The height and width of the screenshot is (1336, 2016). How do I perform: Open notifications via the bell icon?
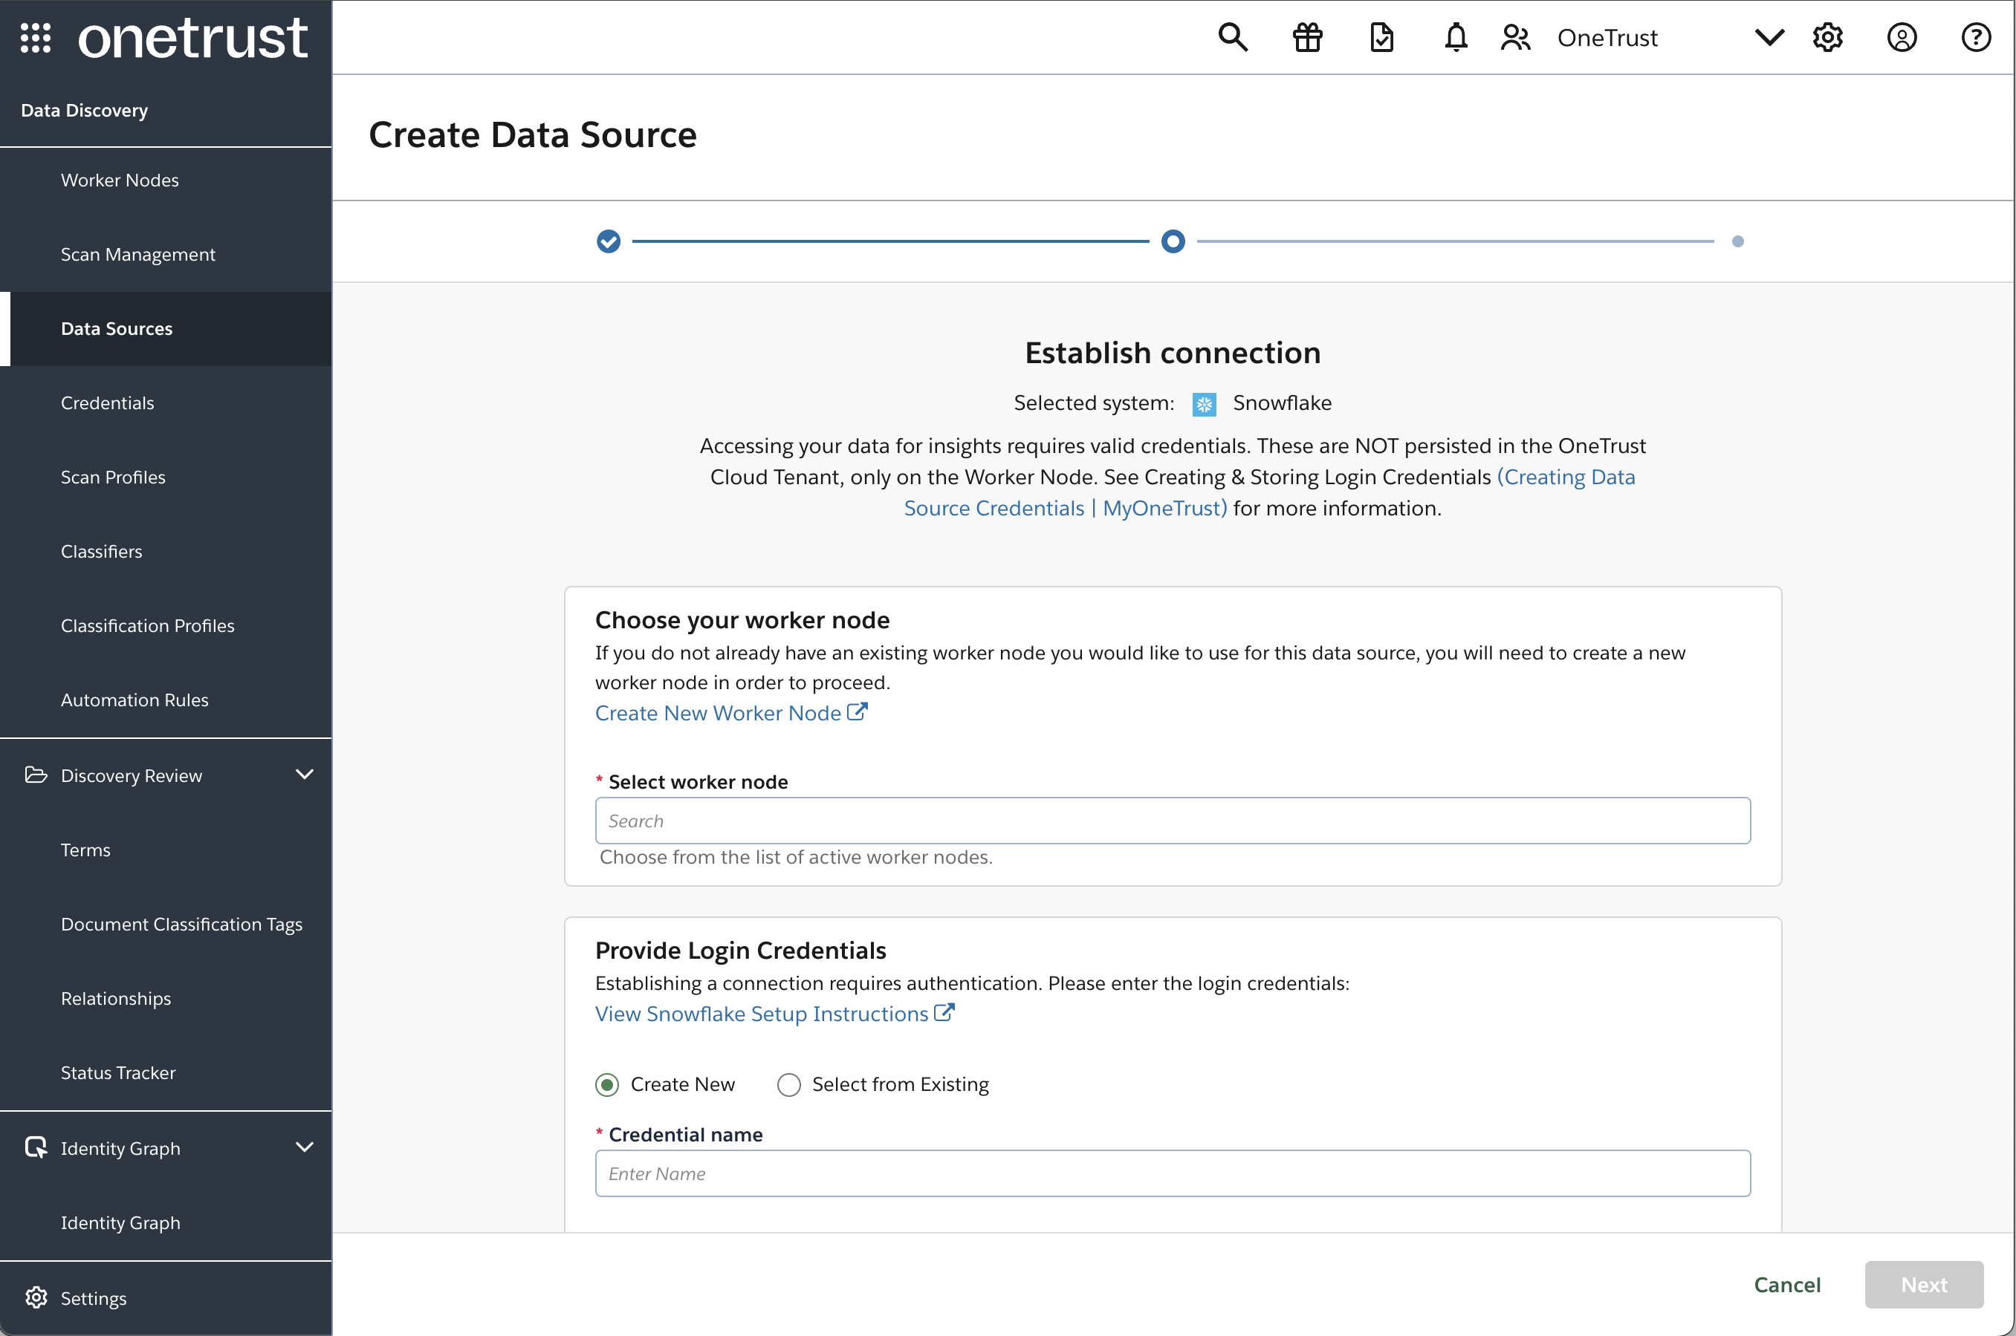(x=1455, y=37)
